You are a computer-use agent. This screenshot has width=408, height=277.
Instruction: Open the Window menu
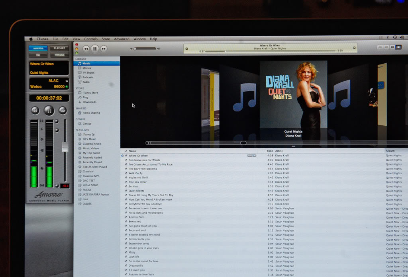(139, 39)
